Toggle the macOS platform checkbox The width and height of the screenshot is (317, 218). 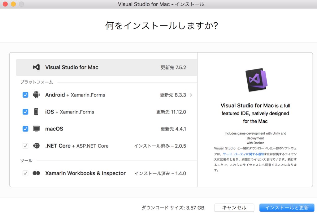pyautogui.click(x=25, y=129)
